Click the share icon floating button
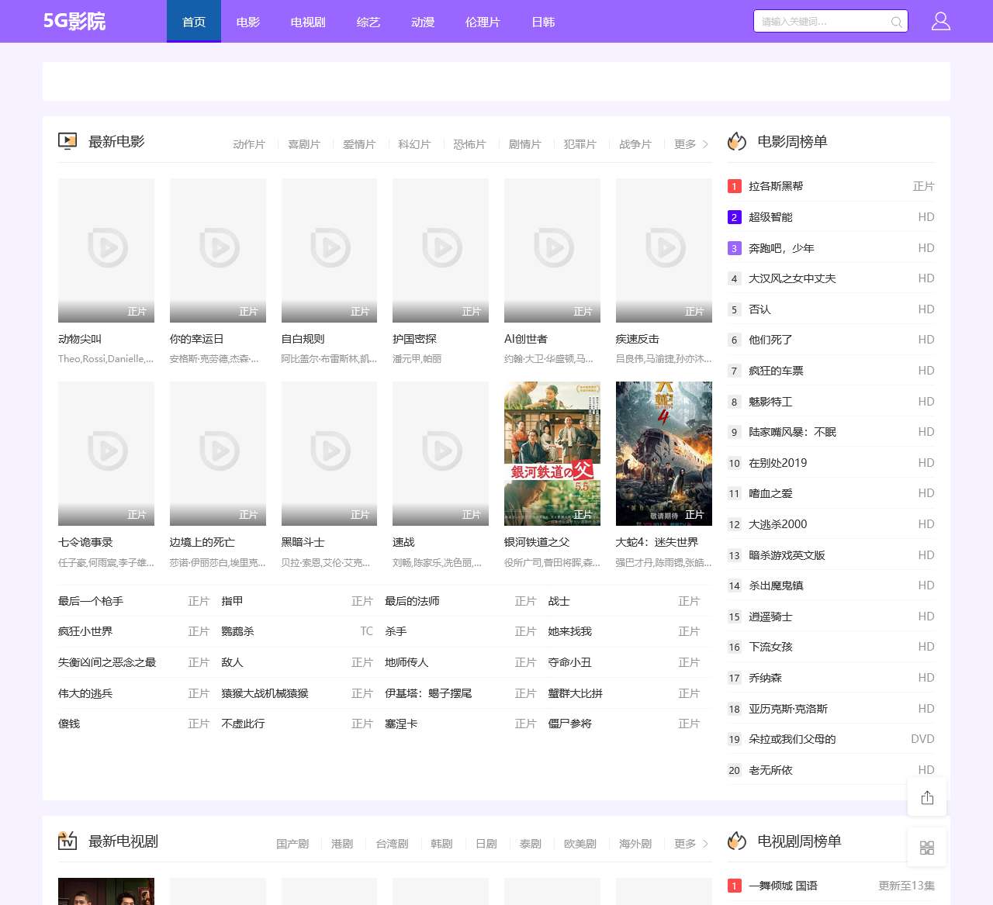The width and height of the screenshot is (993, 905). (927, 797)
